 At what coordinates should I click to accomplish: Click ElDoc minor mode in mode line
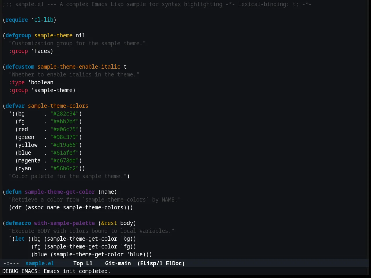(174, 263)
